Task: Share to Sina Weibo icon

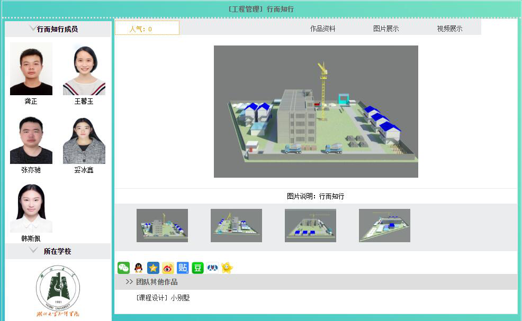Action: coord(168,268)
